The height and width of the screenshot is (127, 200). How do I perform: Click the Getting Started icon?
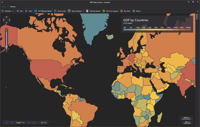(x=87, y=11)
